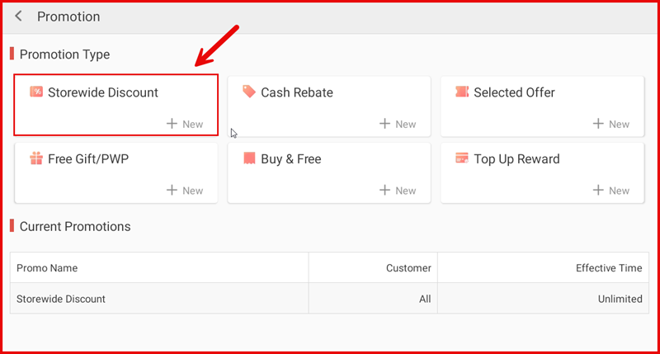Click the Customer column header
Image resolution: width=660 pixels, height=354 pixels.
click(408, 268)
